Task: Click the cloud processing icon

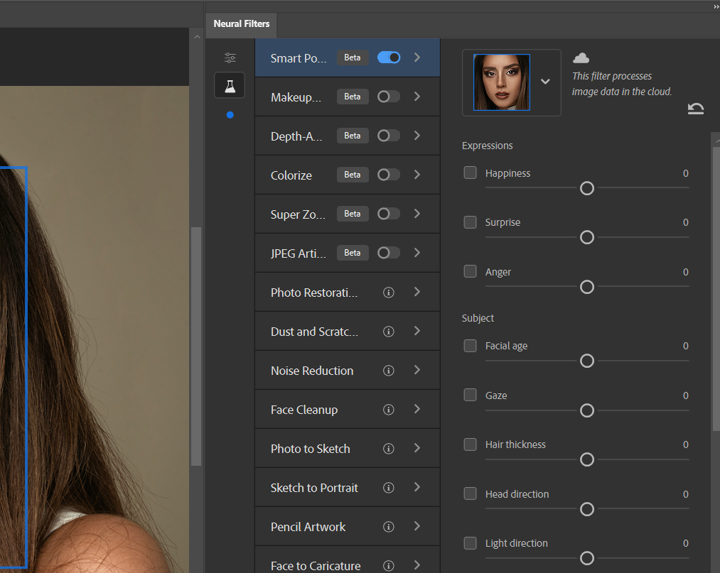Action: point(581,58)
